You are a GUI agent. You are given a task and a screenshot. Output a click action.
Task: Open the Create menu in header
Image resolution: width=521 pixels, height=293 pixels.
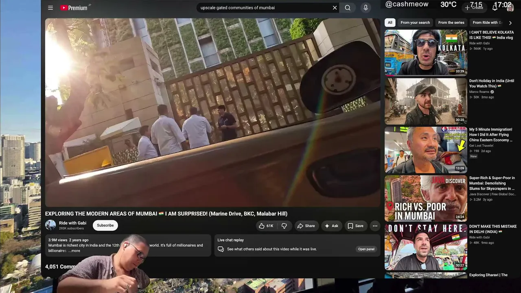click(x=474, y=7)
